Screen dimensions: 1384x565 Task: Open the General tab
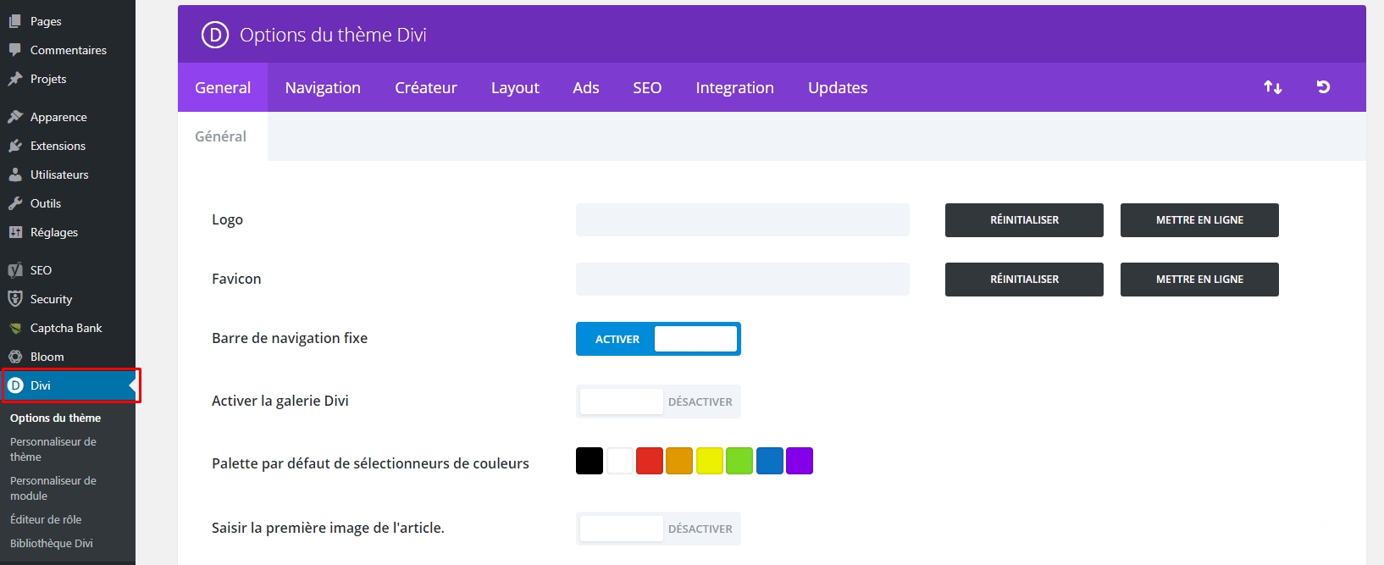(223, 87)
